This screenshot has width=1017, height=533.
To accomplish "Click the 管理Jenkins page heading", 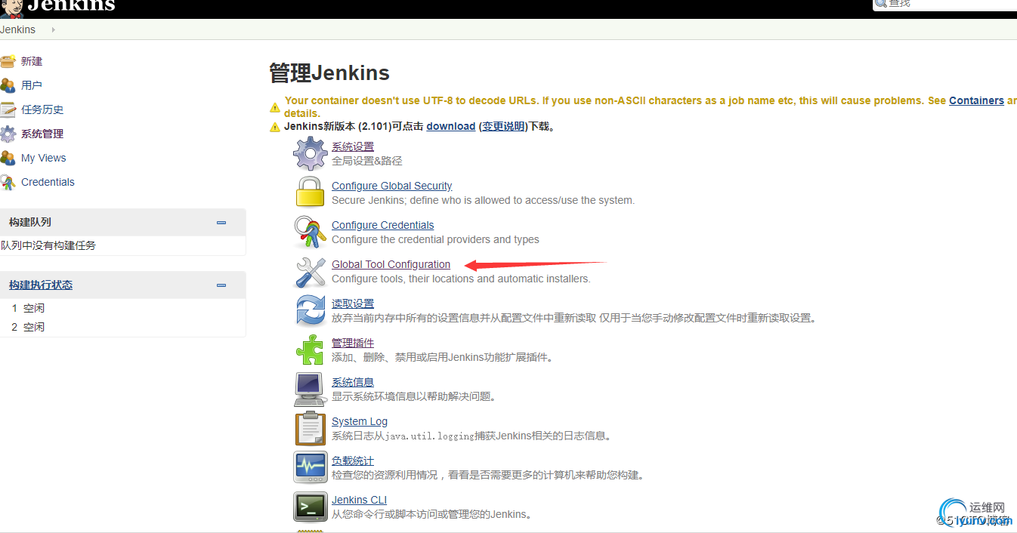I will (x=329, y=73).
